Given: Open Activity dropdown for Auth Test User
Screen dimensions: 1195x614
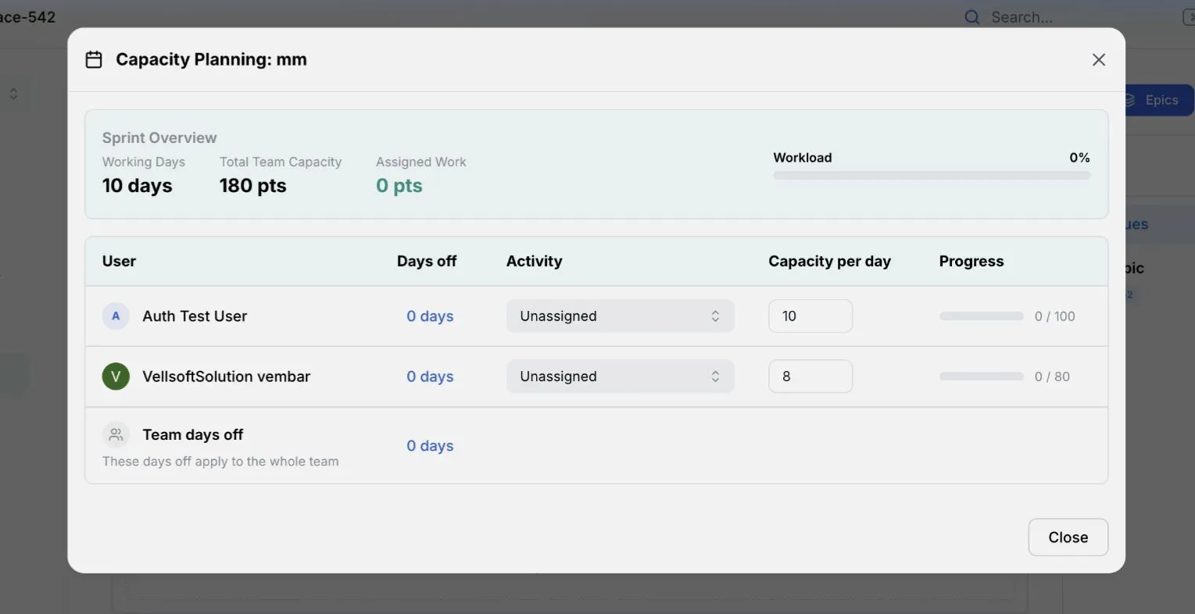Looking at the screenshot, I should (620, 316).
